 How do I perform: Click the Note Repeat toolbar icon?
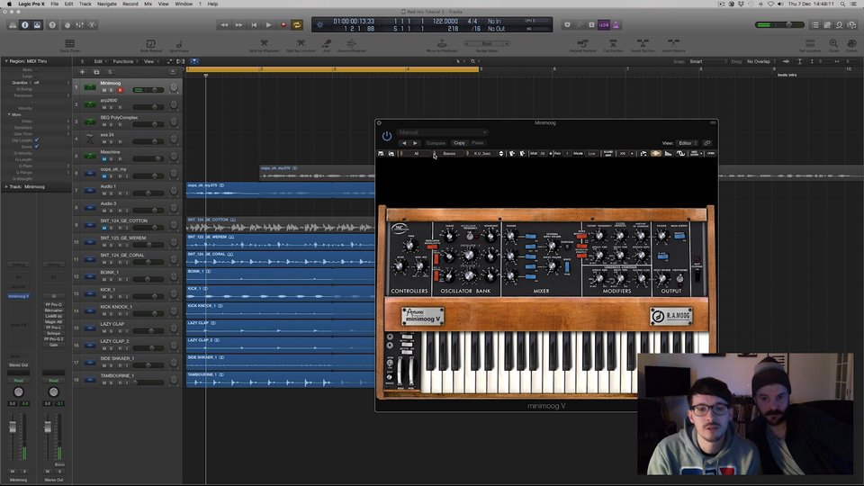150,43
